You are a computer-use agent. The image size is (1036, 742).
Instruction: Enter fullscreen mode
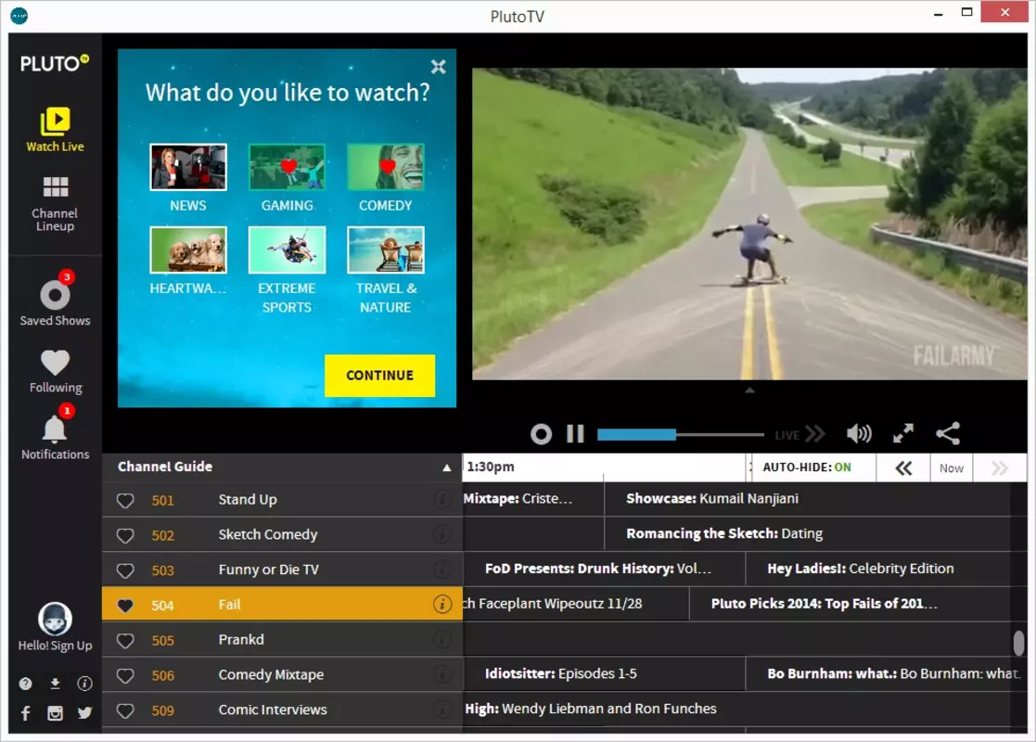click(903, 433)
